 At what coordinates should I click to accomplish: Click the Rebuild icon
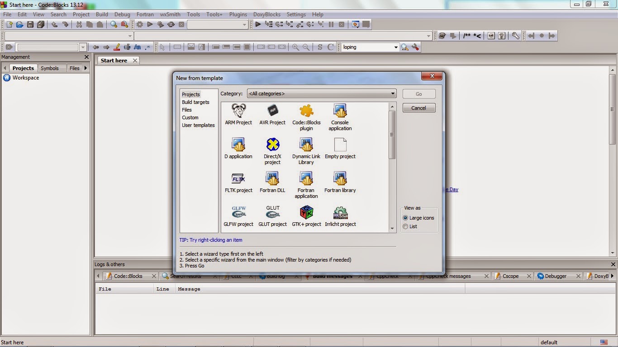[x=171, y=24]
